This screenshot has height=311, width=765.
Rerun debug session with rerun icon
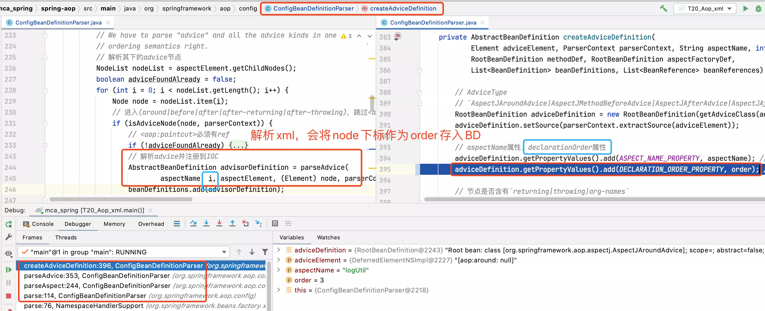9,224
